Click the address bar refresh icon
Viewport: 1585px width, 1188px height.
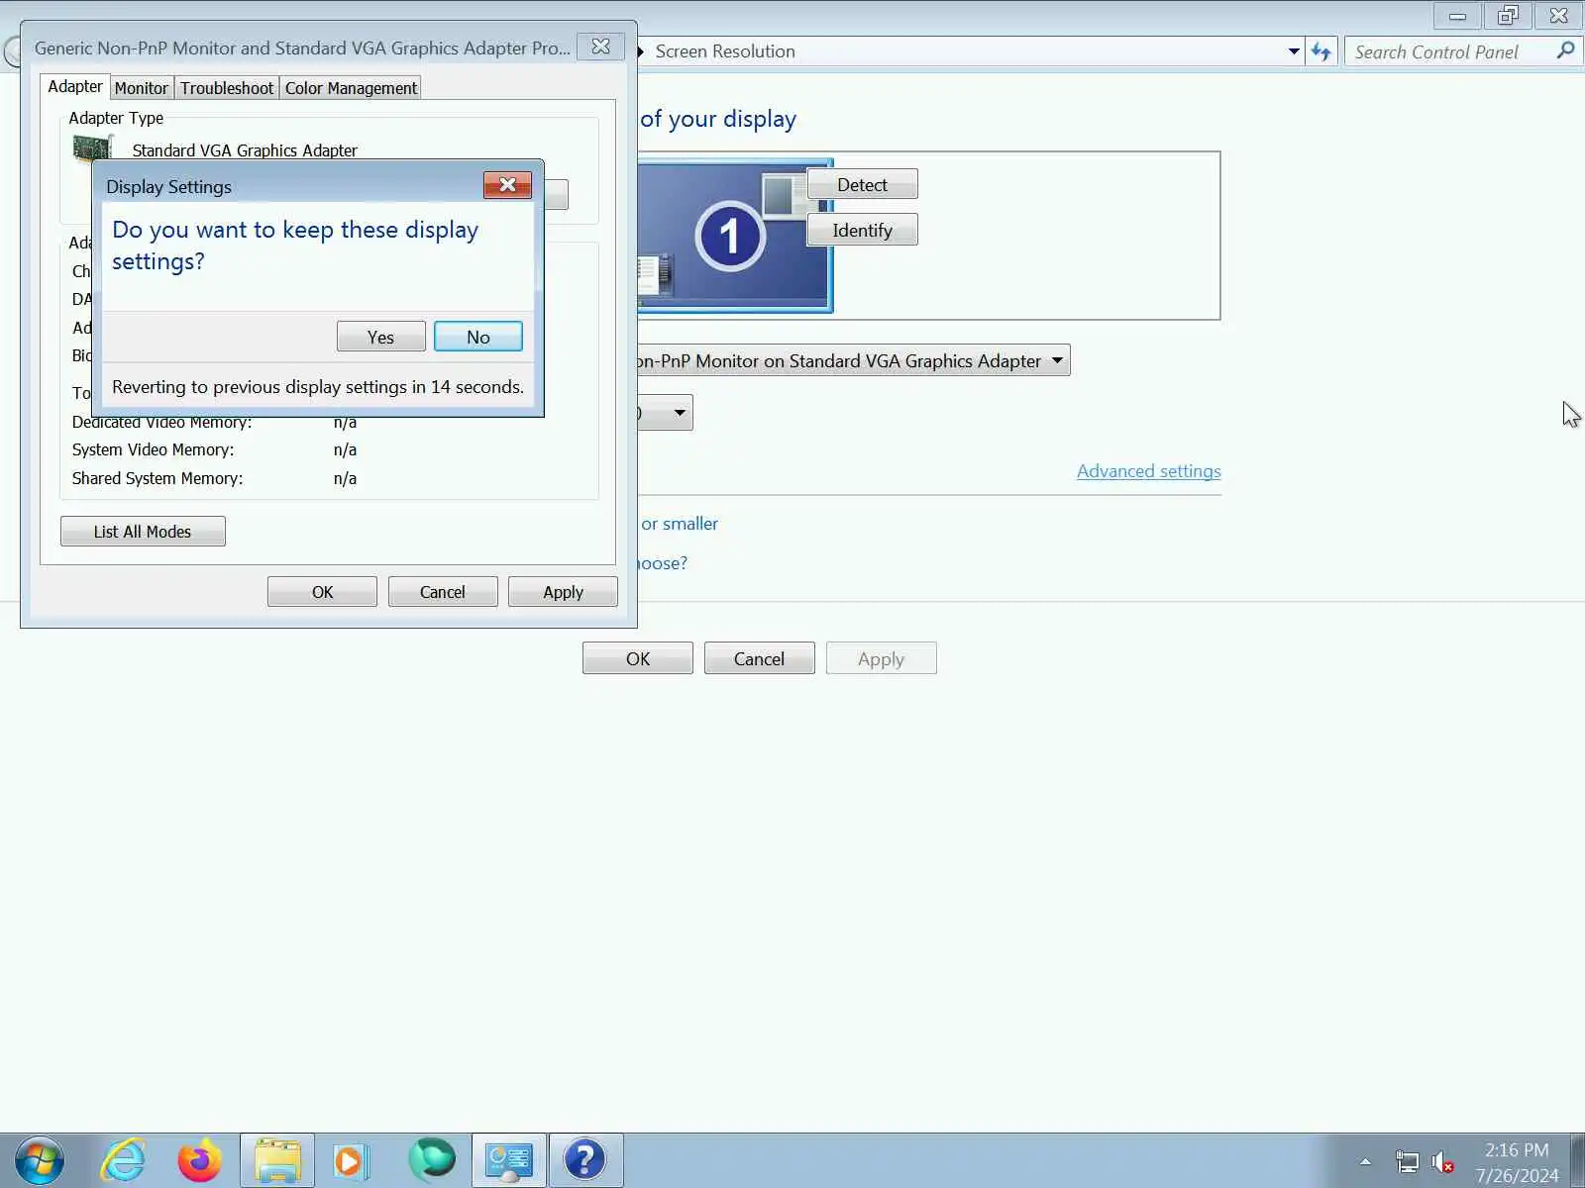point(1321,51)
